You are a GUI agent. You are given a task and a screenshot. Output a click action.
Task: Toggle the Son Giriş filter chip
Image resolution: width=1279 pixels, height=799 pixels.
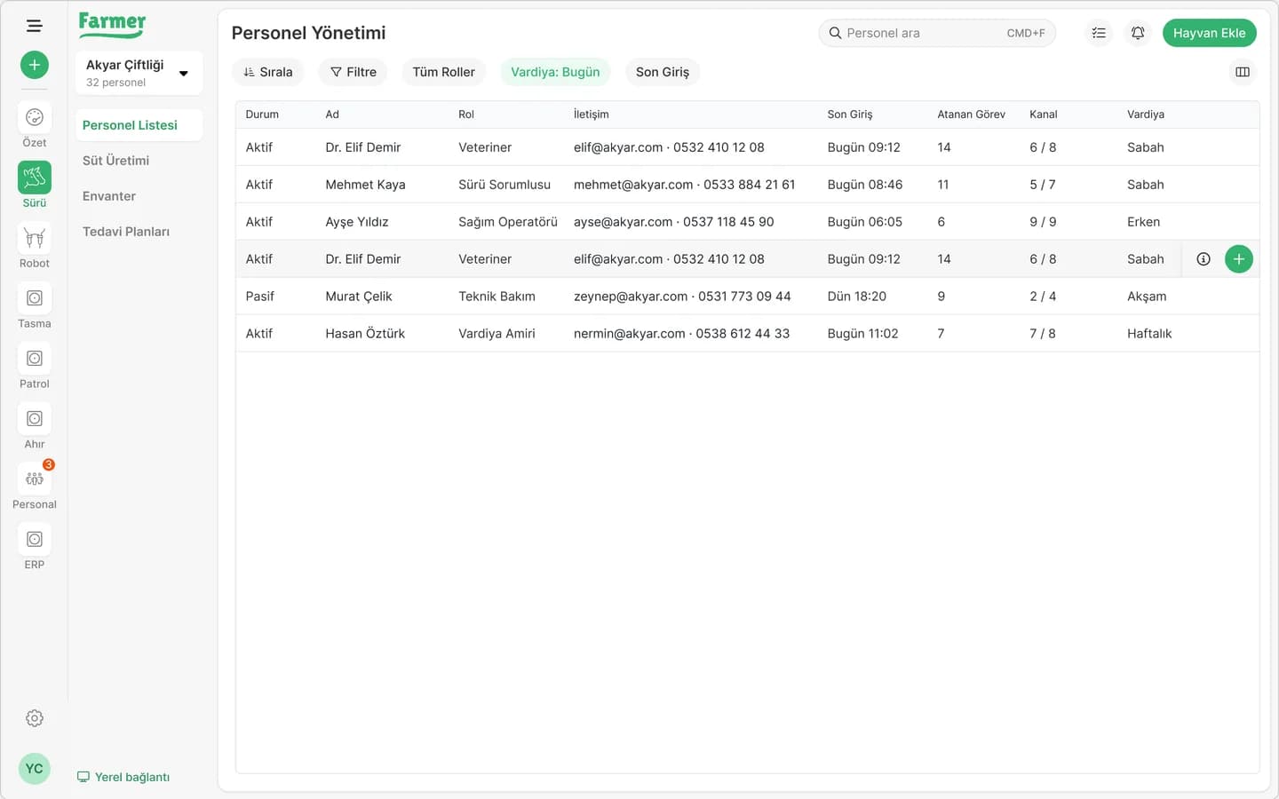pyautogui.click(x=663, y=72)
